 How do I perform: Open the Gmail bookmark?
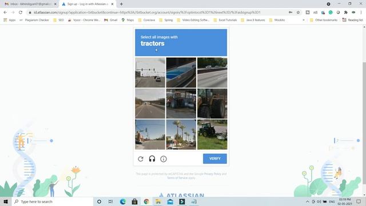point(110,20)
